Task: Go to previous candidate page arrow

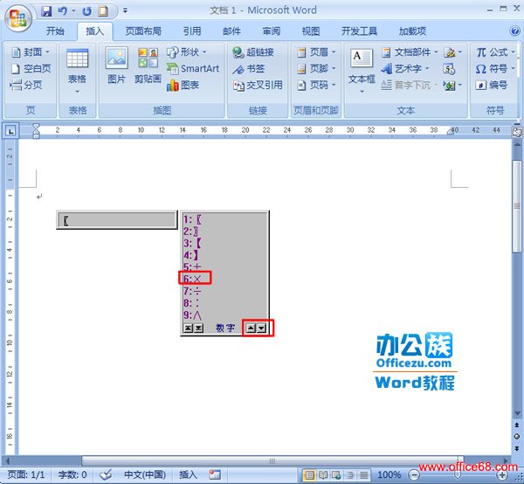Action: (251, 328)
